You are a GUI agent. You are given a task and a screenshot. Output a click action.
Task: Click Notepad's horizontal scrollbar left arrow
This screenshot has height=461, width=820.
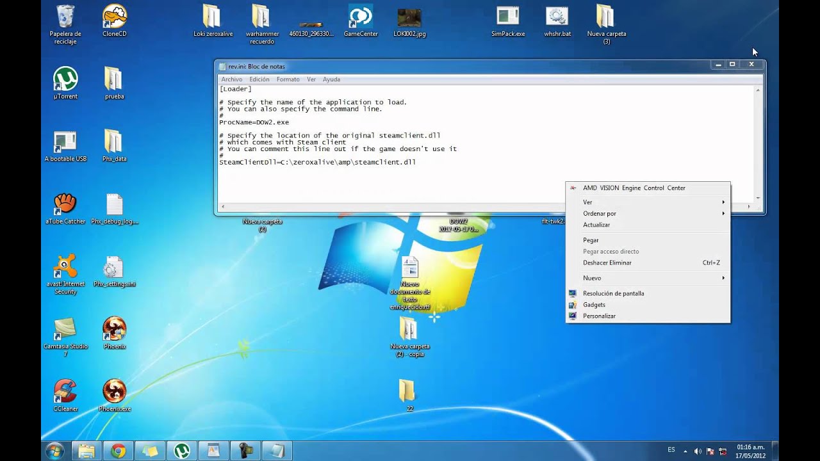pyautogui.click(x=222, y=207)
